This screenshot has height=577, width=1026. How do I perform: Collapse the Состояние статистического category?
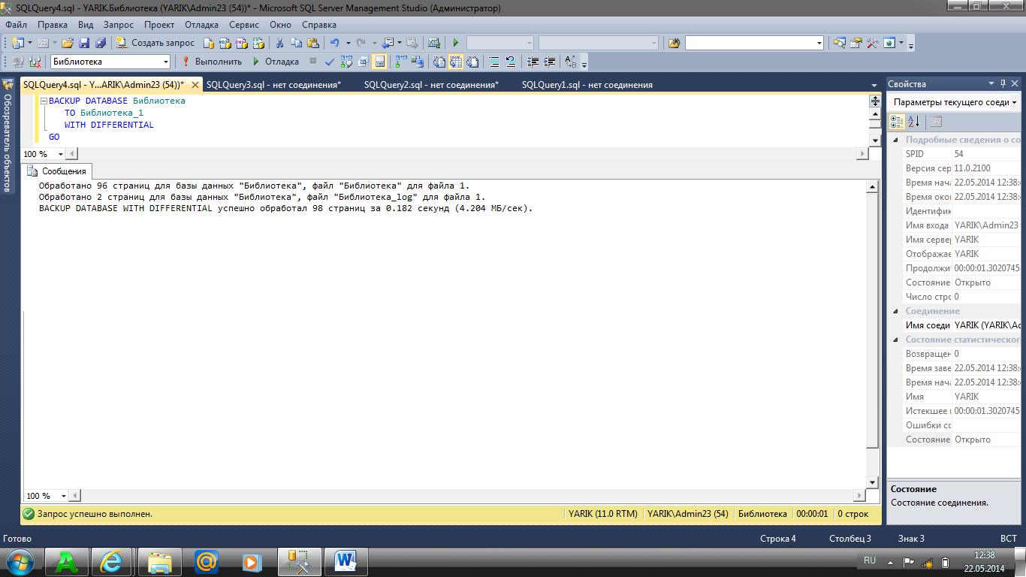point(896,340)
